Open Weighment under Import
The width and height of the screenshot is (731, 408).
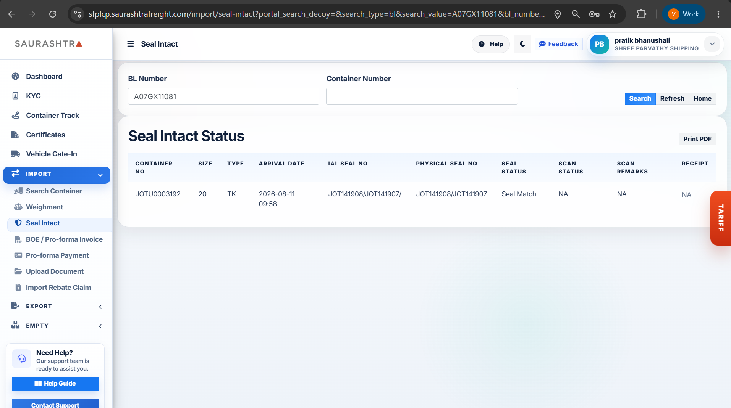pyautogui.click(x=44, y=207)
